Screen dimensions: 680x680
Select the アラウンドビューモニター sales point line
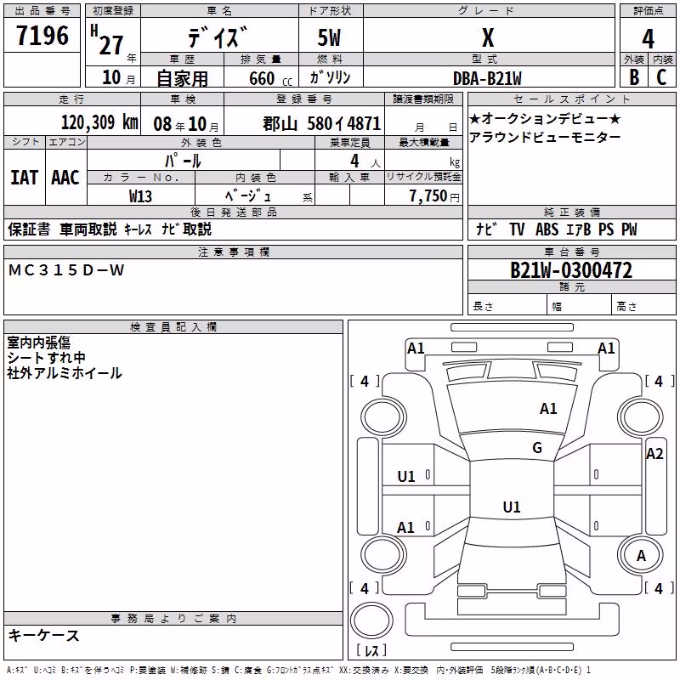point(545,137)
